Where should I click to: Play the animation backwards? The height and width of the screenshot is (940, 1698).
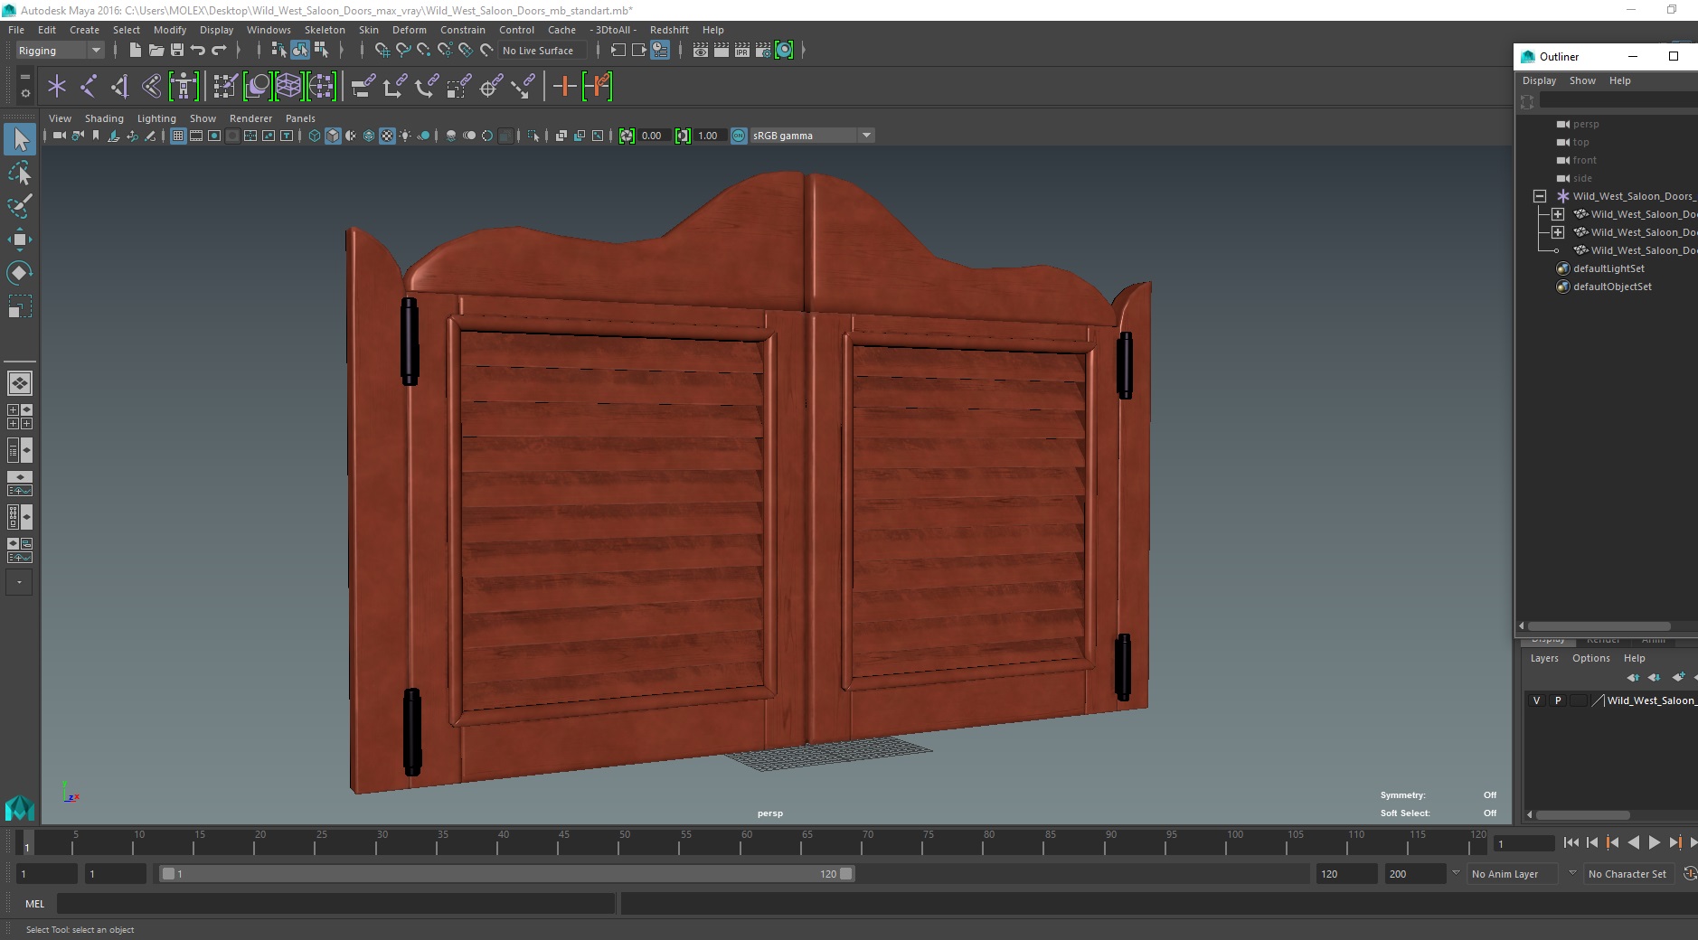pyautogui.click(x=1633, y=842)
